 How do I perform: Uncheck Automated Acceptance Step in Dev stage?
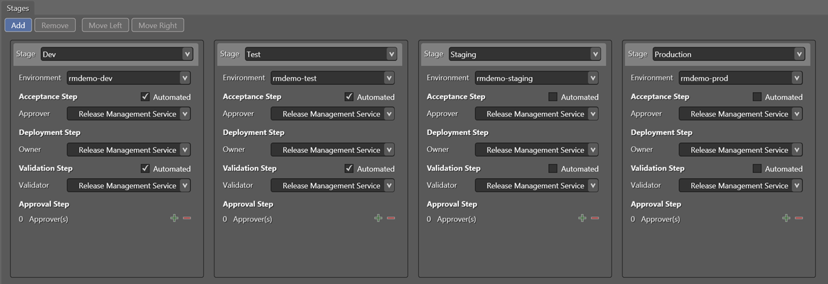[x=145, y=97]
